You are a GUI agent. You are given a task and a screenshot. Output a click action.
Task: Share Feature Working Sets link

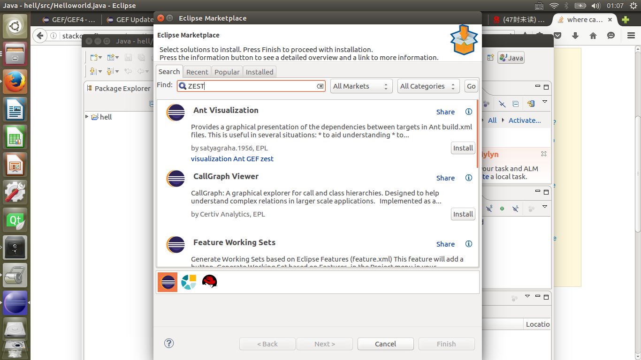point(445,244)
